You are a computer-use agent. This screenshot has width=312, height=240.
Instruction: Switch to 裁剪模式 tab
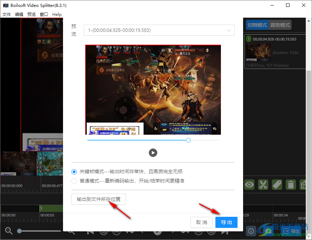point(280,25)
